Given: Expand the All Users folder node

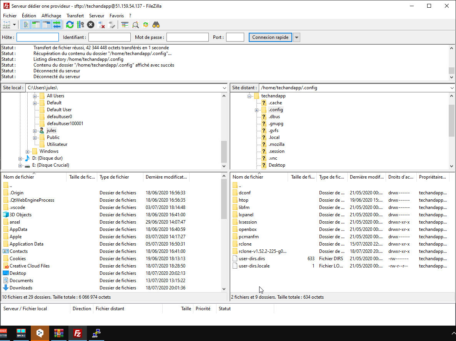Looking at the screenshot, I should (x=35, y=96).
